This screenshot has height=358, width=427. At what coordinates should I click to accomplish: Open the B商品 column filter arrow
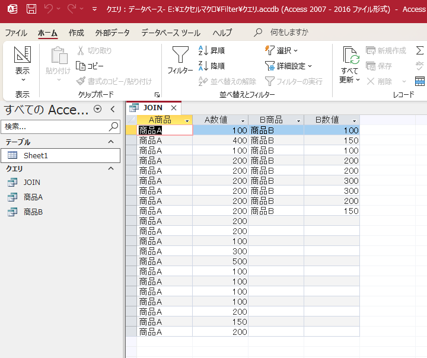298,120
